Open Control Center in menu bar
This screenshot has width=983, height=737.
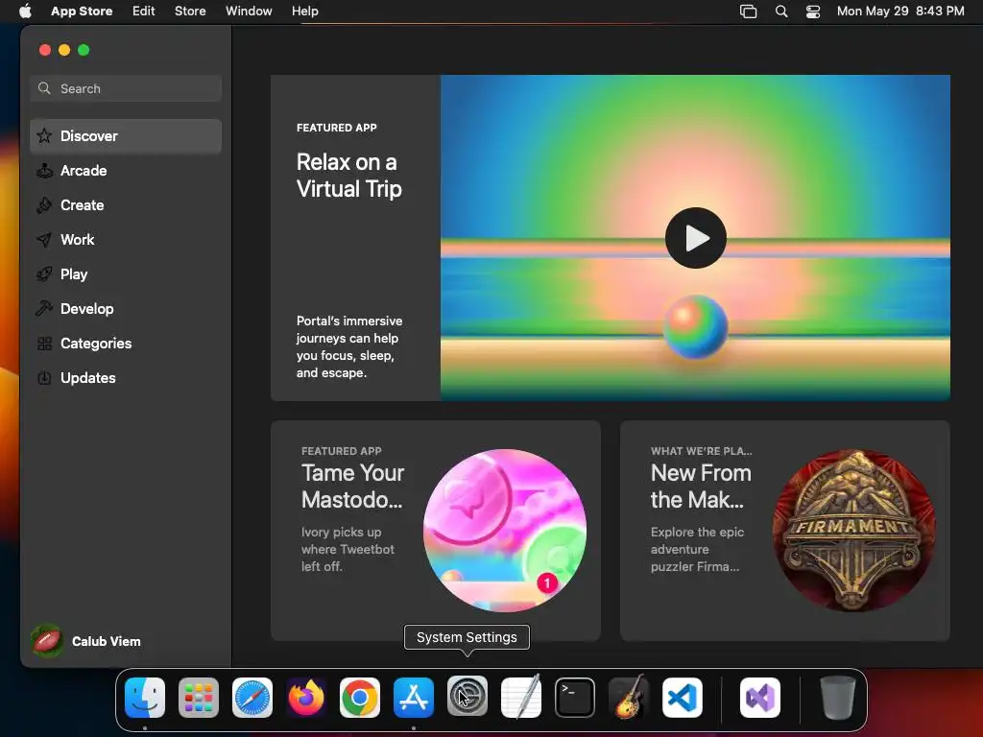pyautogui.click(x=813, y=12)
